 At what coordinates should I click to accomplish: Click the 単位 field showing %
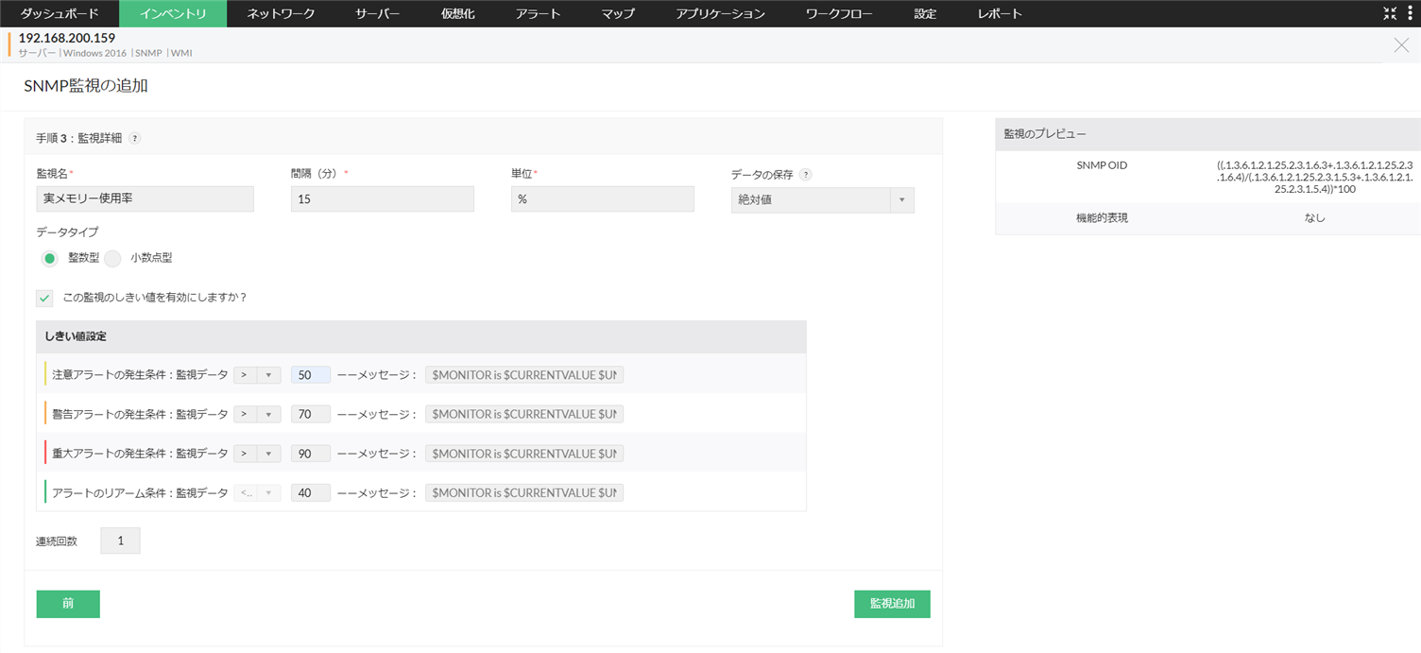click(603, 198)
